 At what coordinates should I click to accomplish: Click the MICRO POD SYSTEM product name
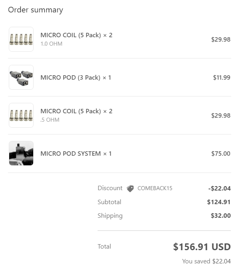point(76,153)
